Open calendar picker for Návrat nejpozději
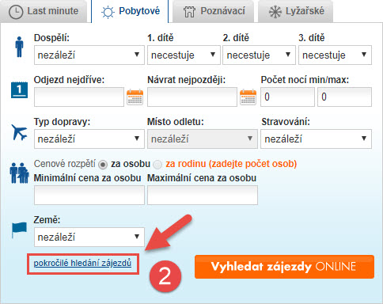Screen dimensions: 383x304 coord(248,97)
